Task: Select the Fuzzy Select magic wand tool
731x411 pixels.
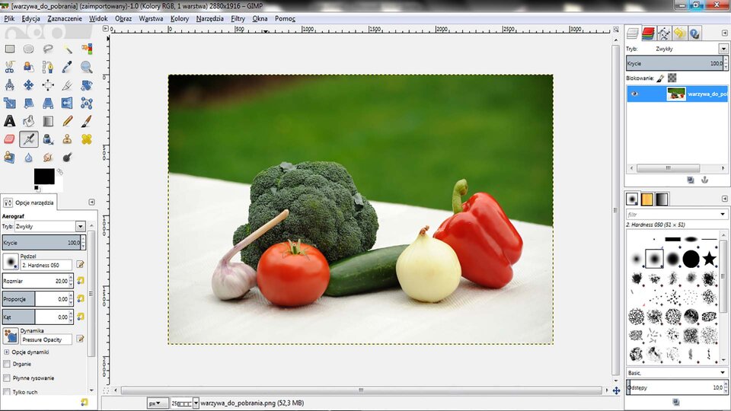Action: click(67, 49)
